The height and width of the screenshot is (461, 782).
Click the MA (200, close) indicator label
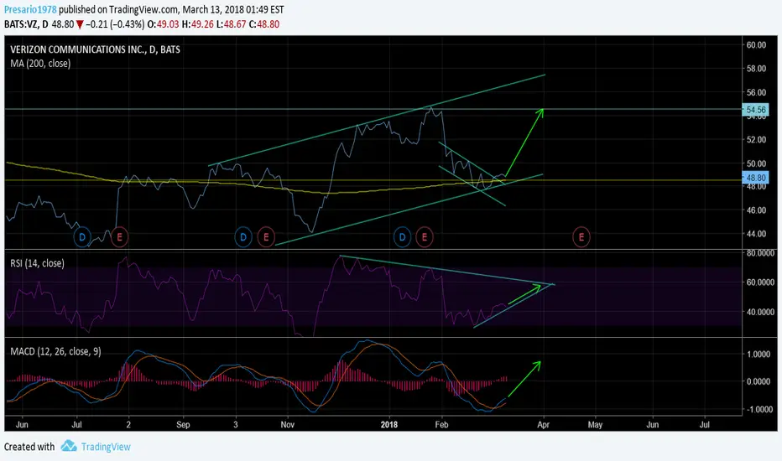pyautogui.click(x=40, y=64)
